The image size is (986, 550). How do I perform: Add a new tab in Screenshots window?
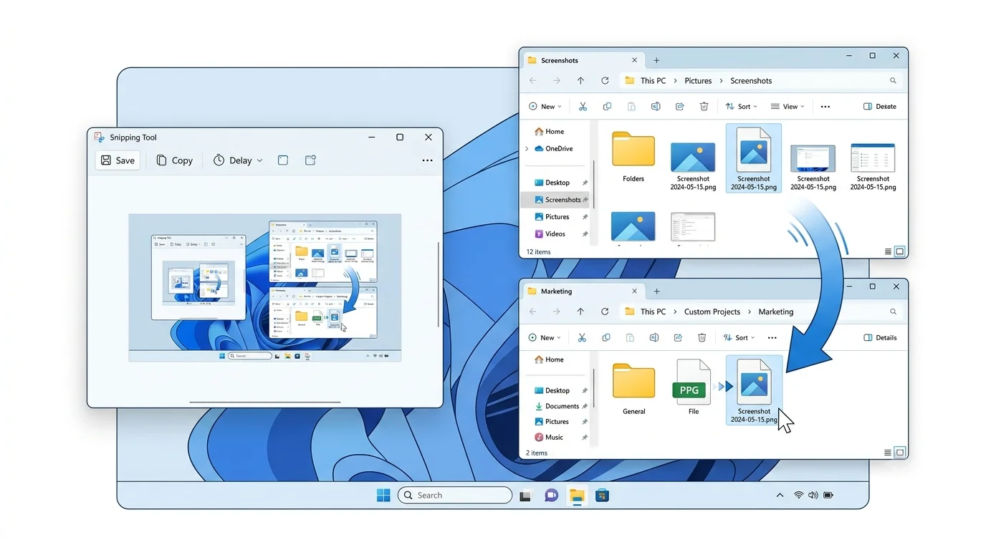pyautogui.click(x=656, y=60)
